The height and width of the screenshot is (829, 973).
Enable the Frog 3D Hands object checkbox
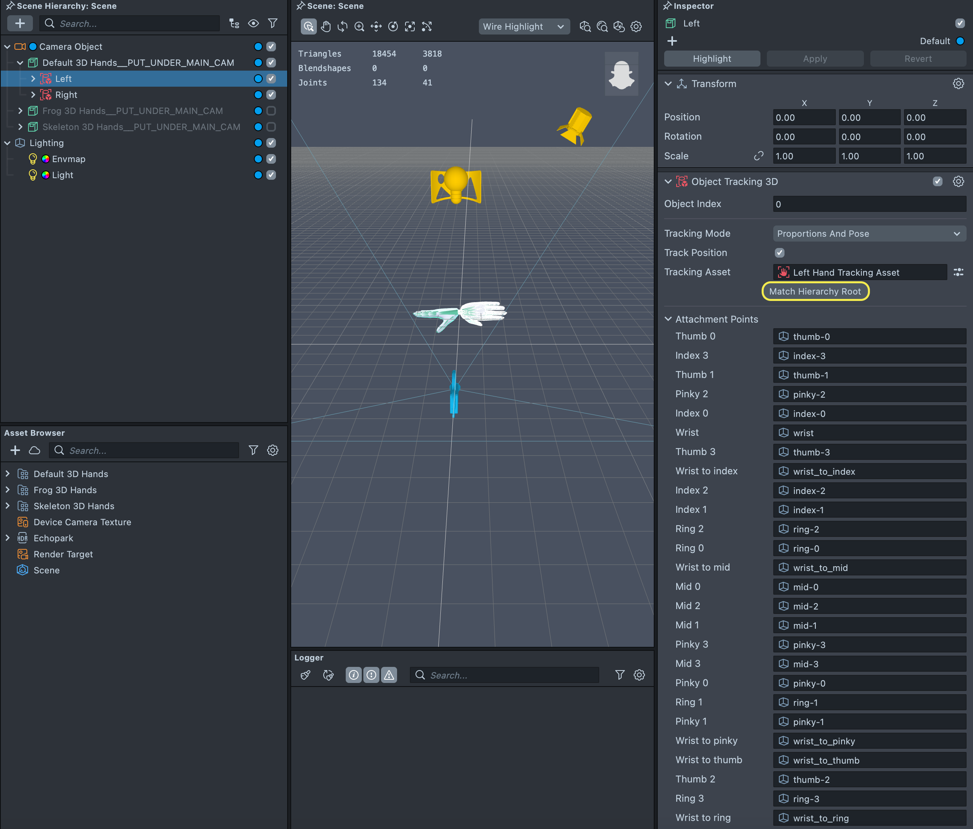(x=271, y=111)
